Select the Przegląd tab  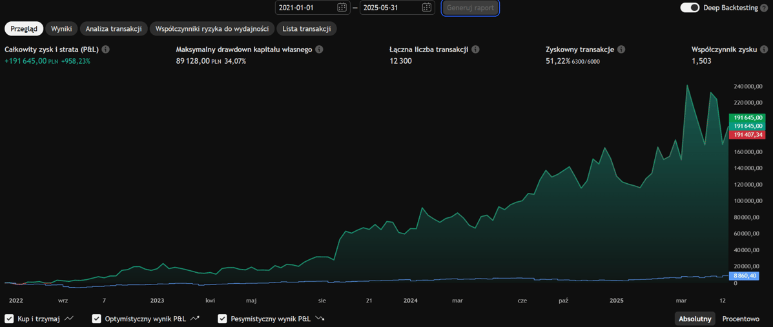24,28
